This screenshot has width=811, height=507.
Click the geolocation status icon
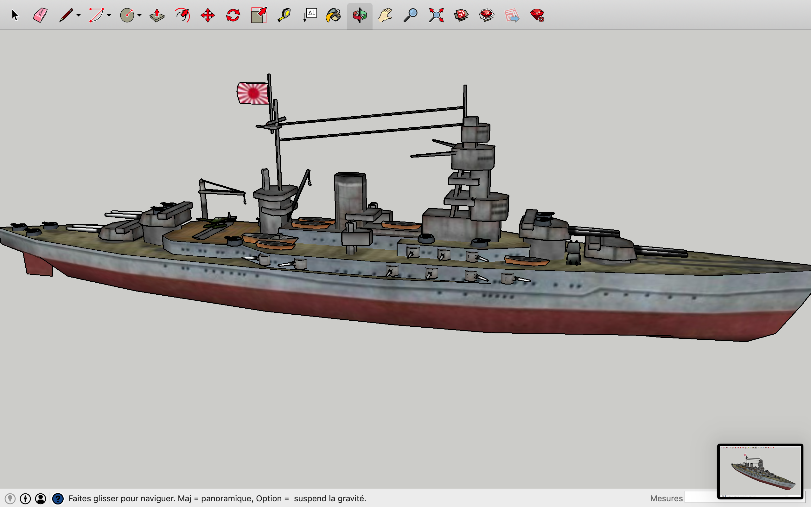[x=10, y=499]
